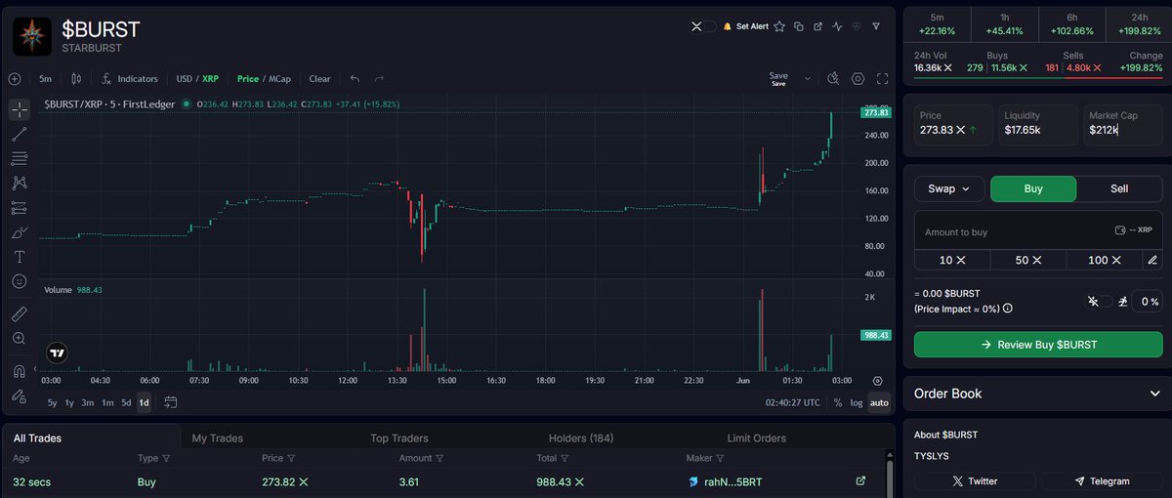Toggle the XRP switch near Set Alert
The width and height of the screenshot is (1172, 498).
click(x=703, y=26)
